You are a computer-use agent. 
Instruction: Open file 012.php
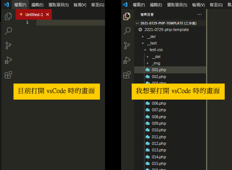[170, 143]
